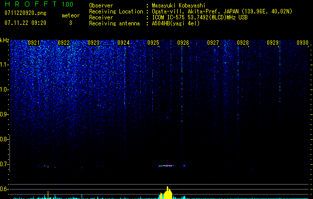
Task: Click the 1.1 kHz axis label
Action: (x=4, y=65)
